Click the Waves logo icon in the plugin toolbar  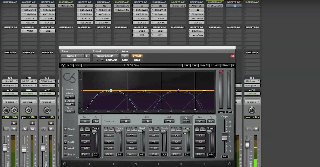click(63, 65)
